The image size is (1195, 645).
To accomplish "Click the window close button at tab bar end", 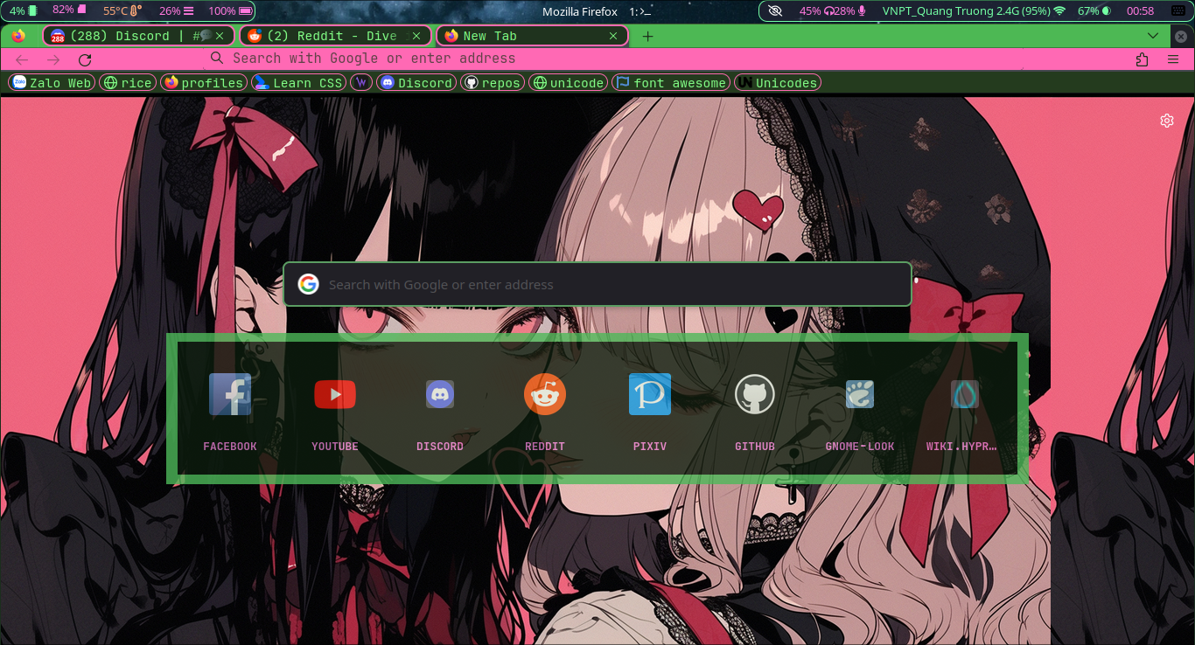I will [1180, 36].
